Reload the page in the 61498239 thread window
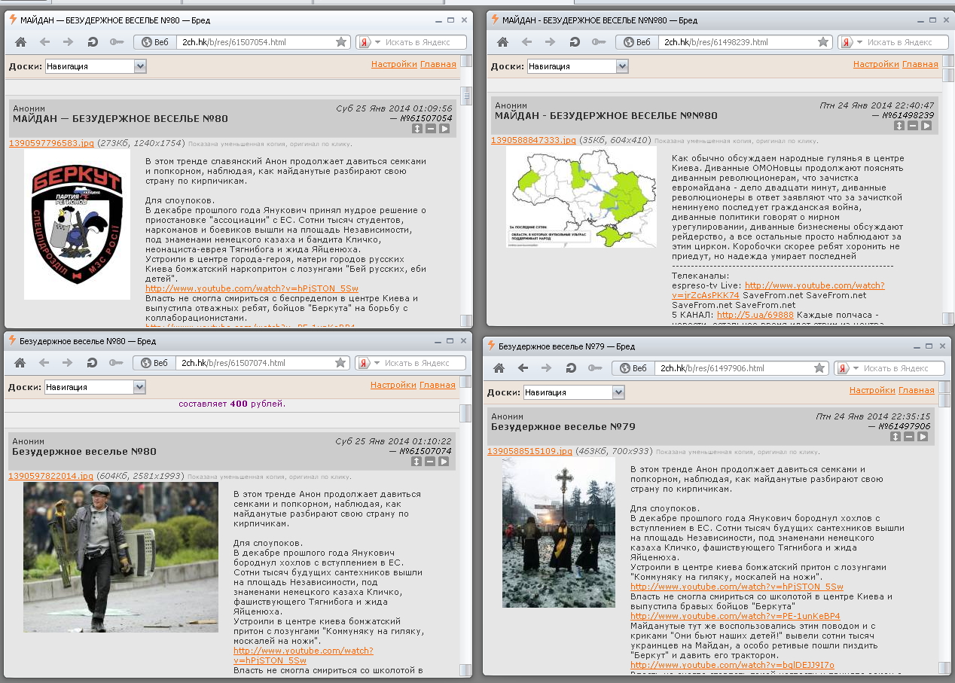Screen dimensions: 955x683 coord(574,42)
